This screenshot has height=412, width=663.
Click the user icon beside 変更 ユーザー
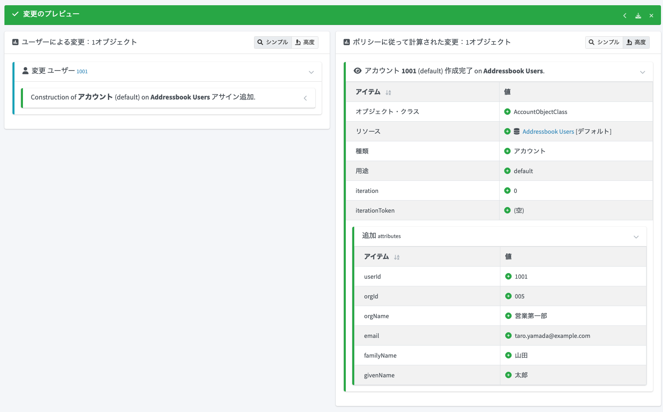25,71
